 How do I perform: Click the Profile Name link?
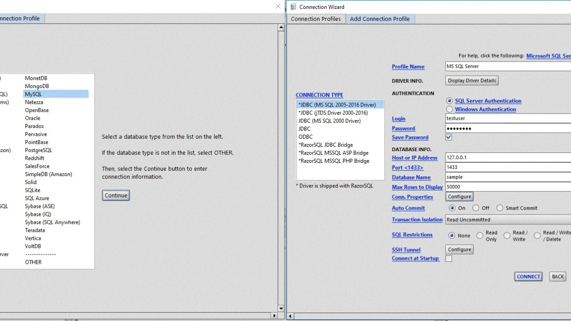(408, 67)
